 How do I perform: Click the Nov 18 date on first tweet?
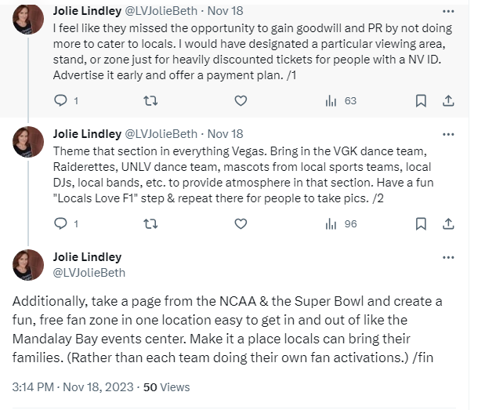point(225,12)
